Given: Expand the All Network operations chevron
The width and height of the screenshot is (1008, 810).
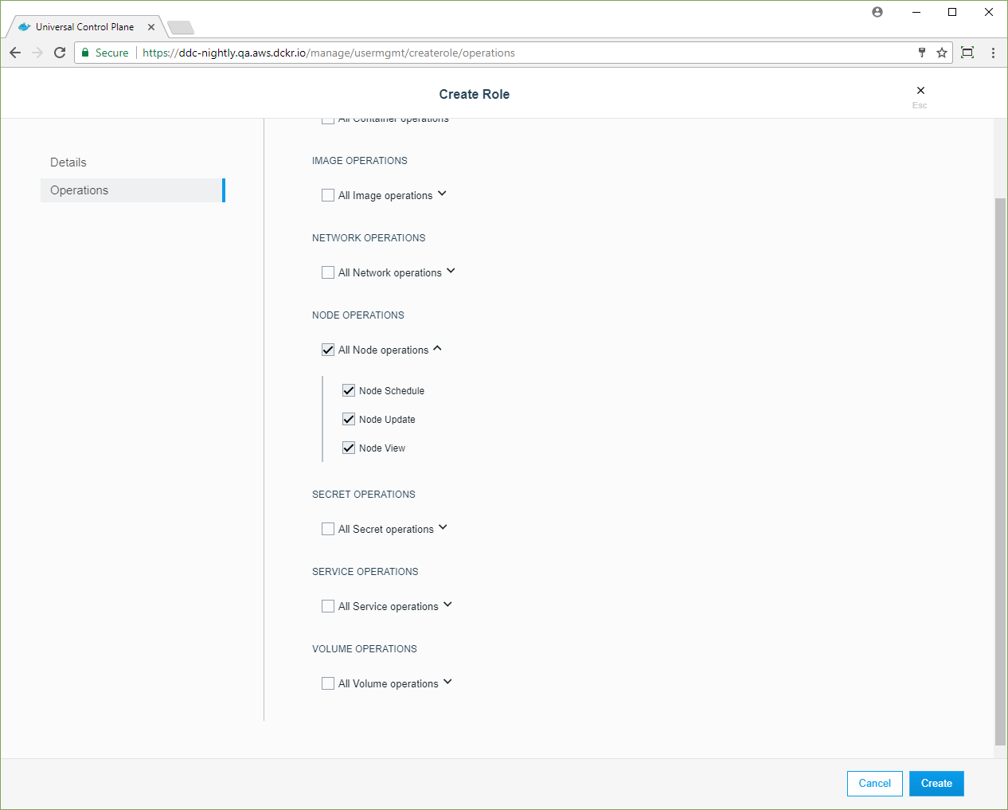Looking at the screenshot, I should (451, 271).
